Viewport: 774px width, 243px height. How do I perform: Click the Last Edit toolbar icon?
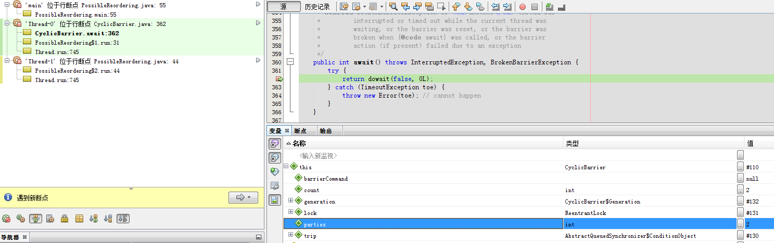[x=344, y=7]
